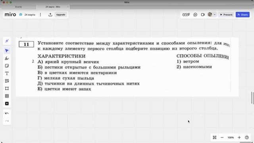Click 'Б) пестики открытые с большими рыльцами'
The height and width of the screenshot is (143, 254).
point(89,67)
